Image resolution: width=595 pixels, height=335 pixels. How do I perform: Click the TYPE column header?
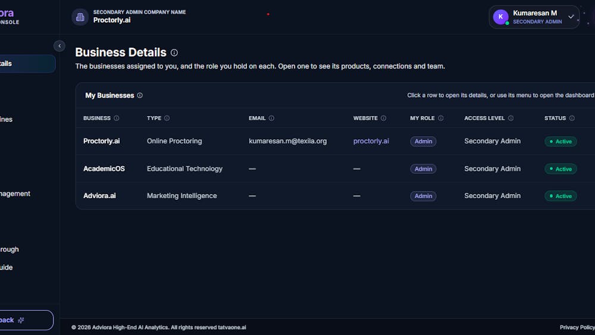click(154, 118)
